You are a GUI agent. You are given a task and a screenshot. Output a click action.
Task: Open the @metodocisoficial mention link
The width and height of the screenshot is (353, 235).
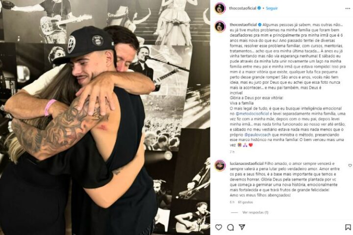pos(252,114)
